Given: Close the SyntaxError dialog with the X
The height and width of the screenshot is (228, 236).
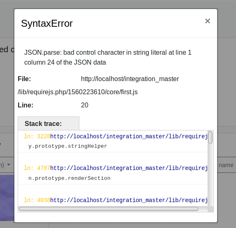Looking at the screenshot, I should tap(208, 21).
